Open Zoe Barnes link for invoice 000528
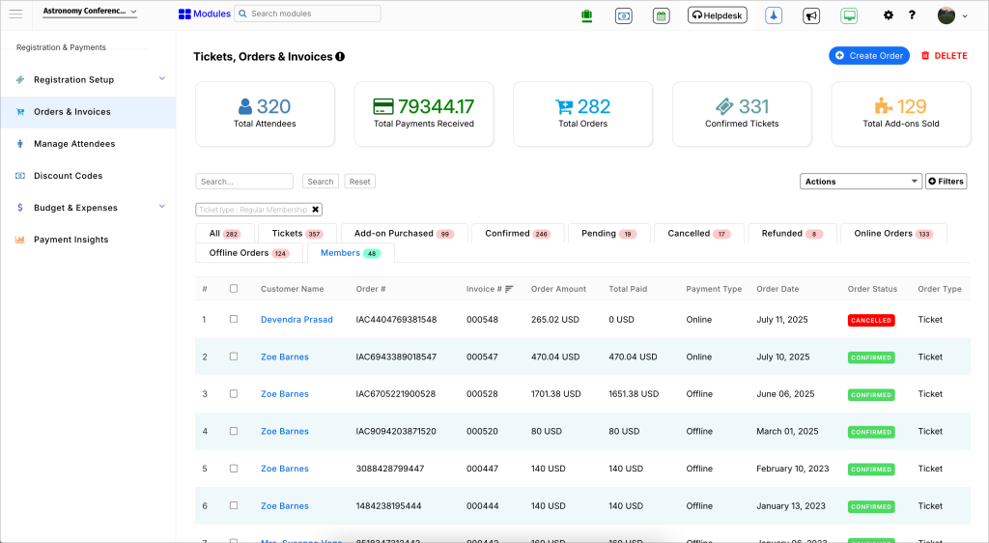Image resolution: width=989 pixels, height=543 pixels. [285, 394]
